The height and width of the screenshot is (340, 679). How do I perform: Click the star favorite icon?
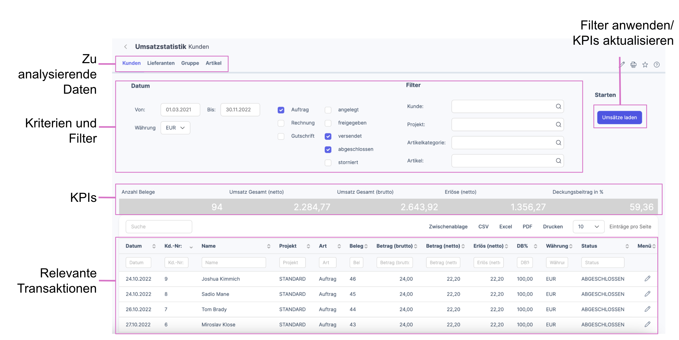pos(645,65)
